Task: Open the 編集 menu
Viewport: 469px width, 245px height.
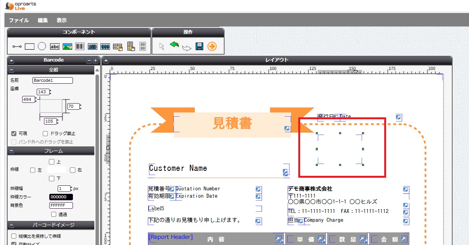Action: tap(43, 20)
